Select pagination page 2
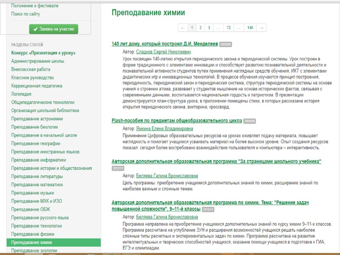Image resolution: width=340 pixels, height=255 pixels. [200, 28]
